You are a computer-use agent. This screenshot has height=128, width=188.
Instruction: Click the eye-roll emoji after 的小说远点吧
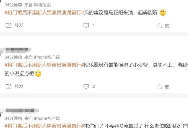pos(38,74)
